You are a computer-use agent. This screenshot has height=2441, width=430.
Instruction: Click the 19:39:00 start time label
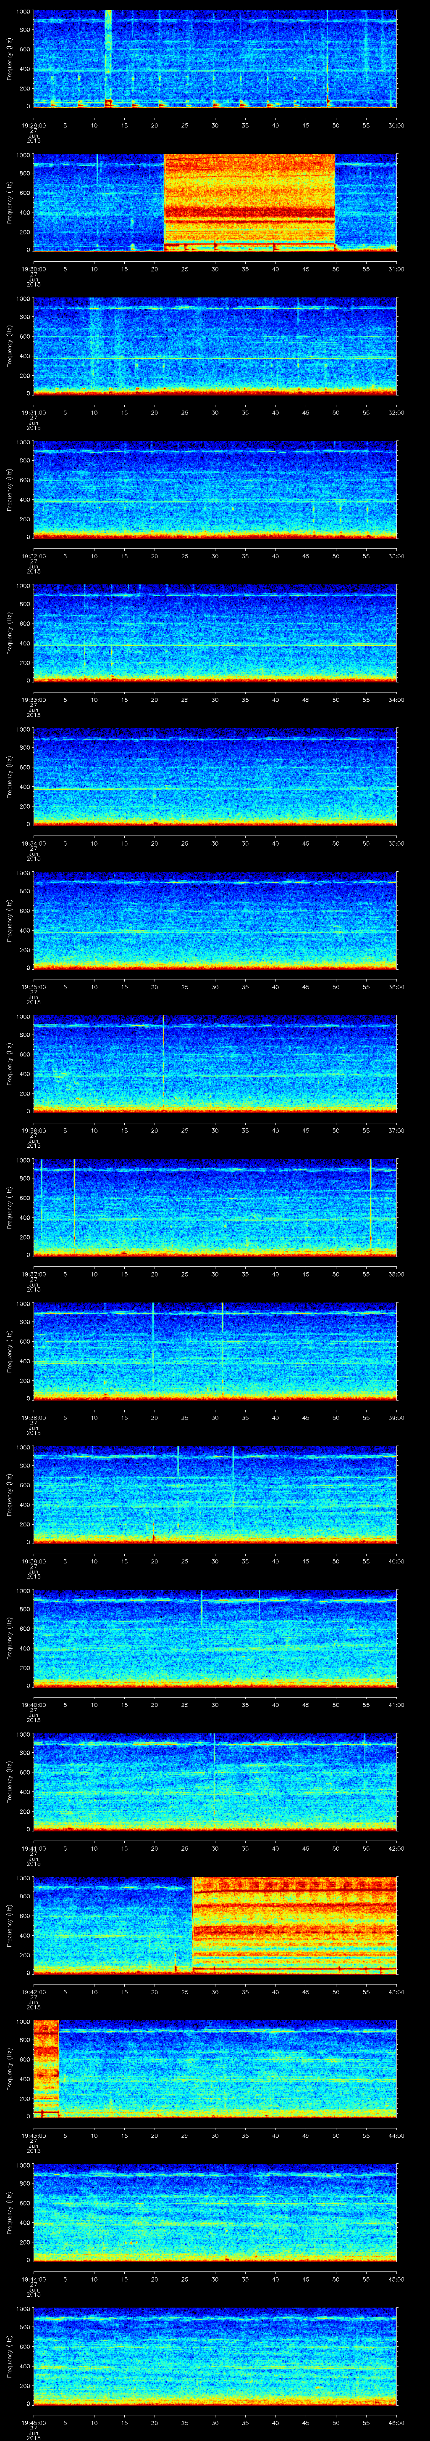point(33,1561)
